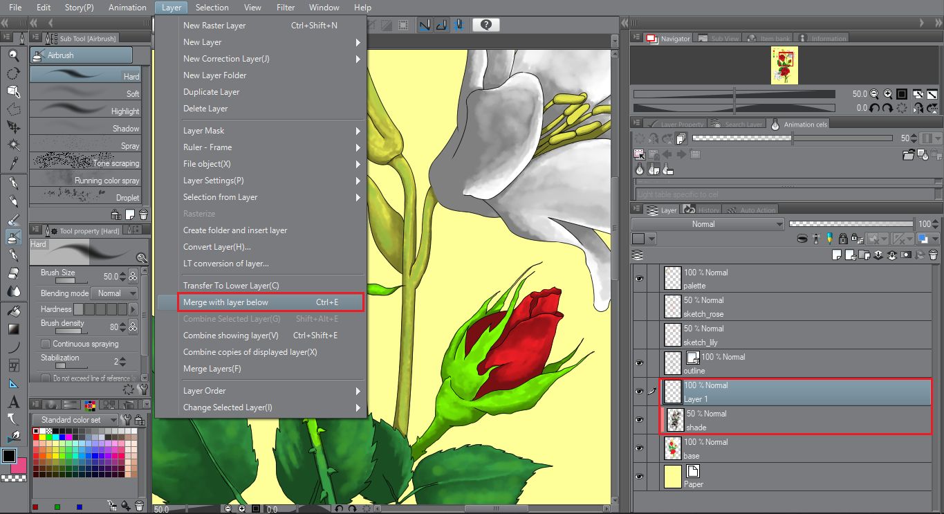Toggle visibility of the palette layer
The image size is (944, 514).
click(x=639, y=278)
